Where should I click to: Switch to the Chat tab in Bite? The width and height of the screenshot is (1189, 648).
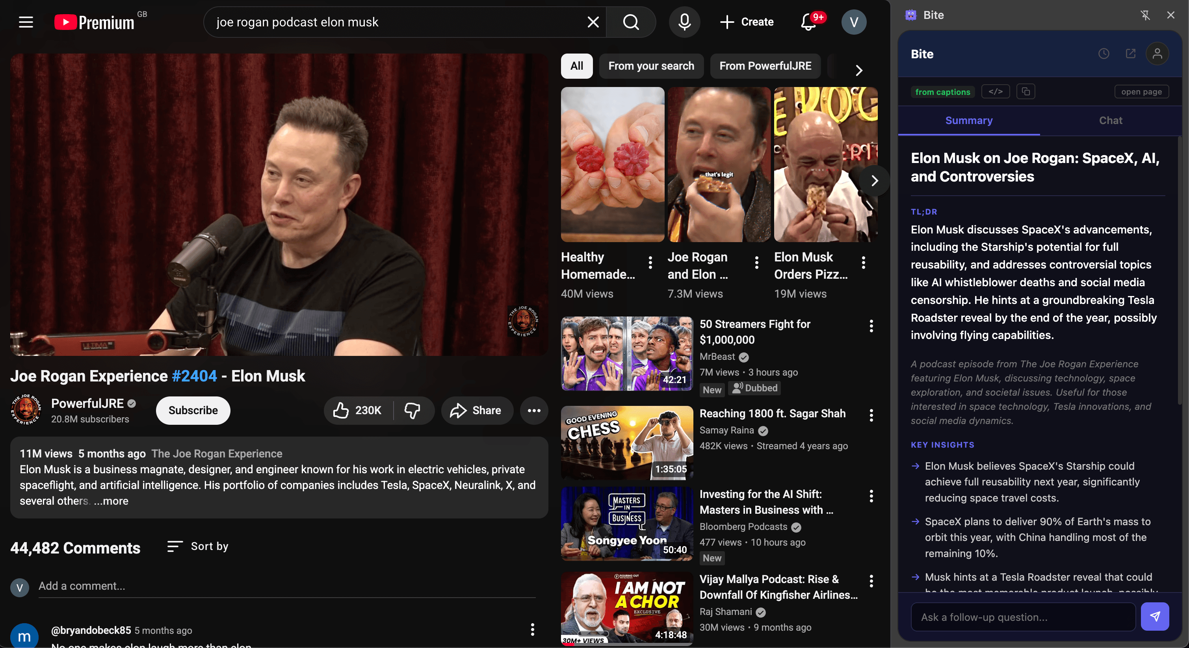pyautogui.click(x=1111, y=120)
